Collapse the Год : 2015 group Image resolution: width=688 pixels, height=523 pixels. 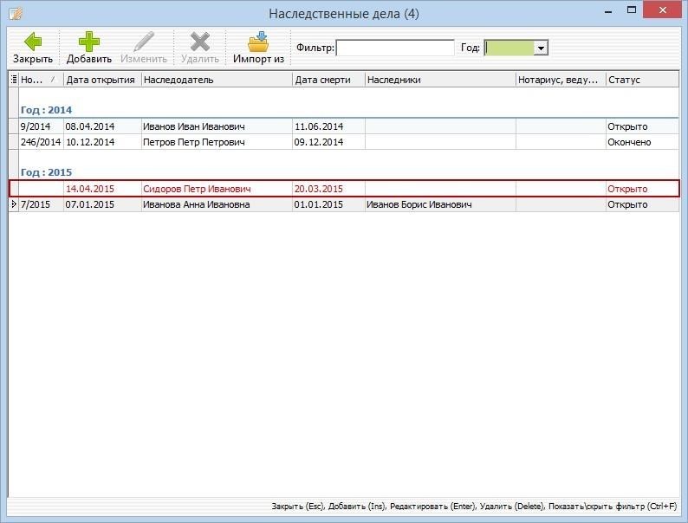(46, 172)
